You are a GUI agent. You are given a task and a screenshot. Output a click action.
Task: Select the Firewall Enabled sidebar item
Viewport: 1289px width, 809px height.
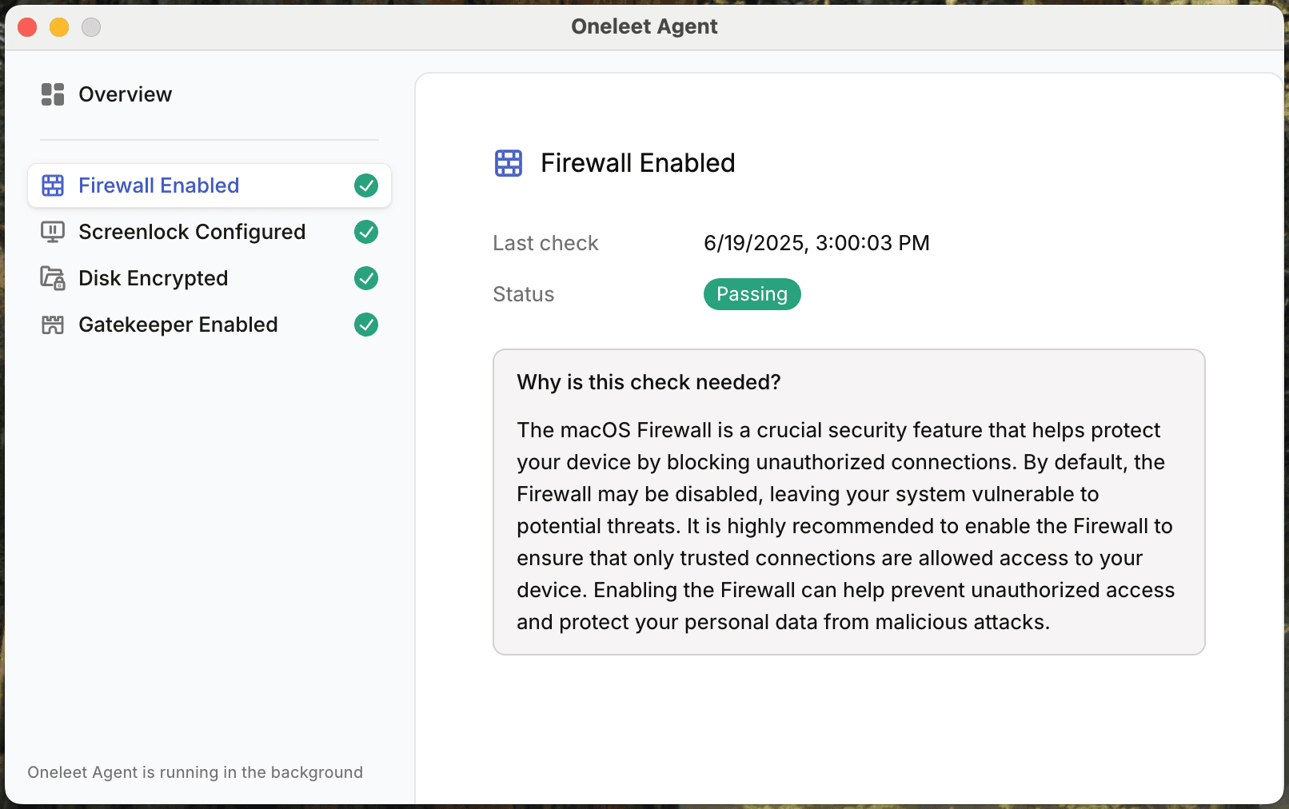158,185
